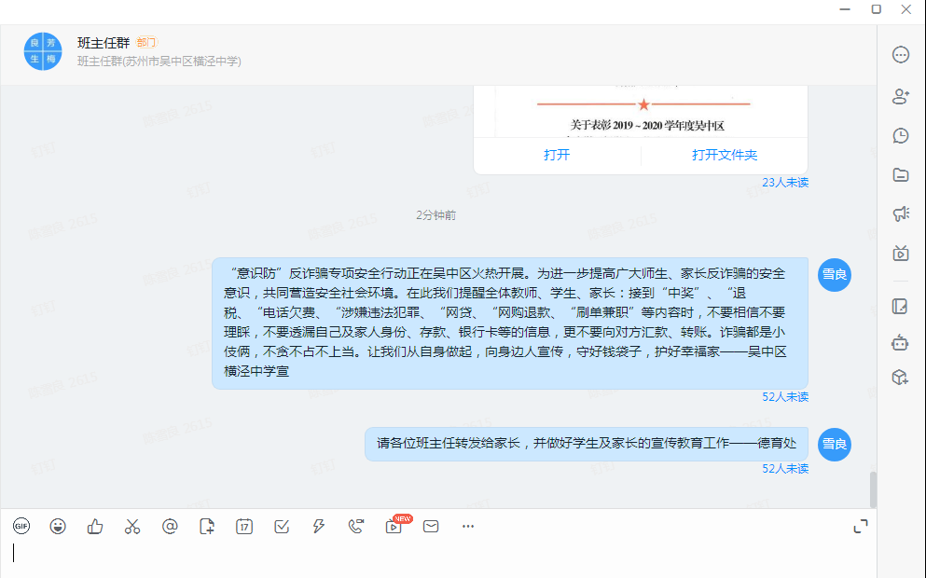Open group settings ellipsis icon in sidebar
This screenshot has height=578, width=926.
point(901,55)
